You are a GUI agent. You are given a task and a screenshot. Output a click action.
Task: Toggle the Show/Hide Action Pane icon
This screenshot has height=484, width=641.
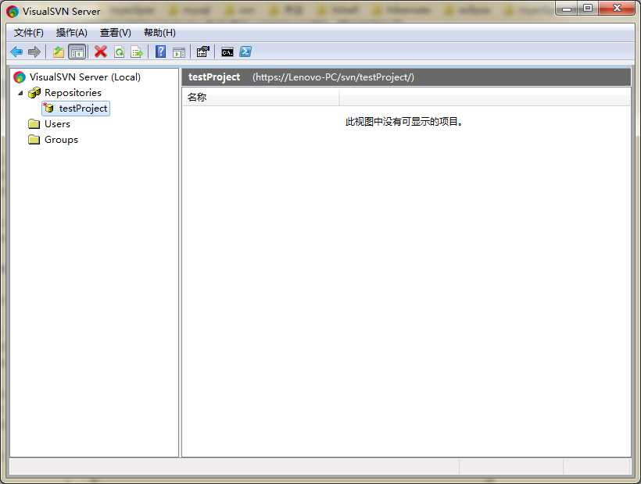(x=179, y=52)
